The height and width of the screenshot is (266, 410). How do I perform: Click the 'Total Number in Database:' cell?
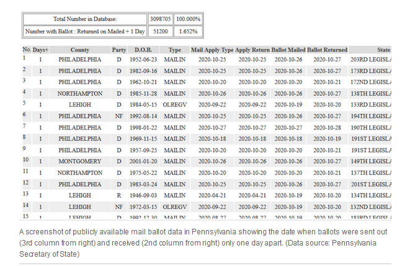click(85, 19)
